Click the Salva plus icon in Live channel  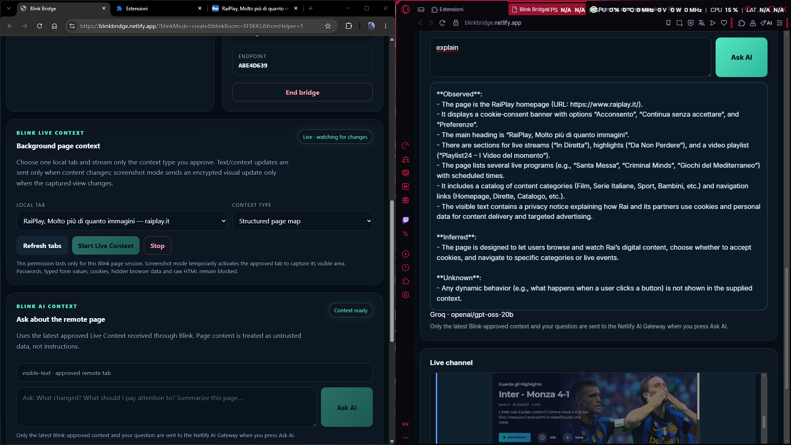567,437
